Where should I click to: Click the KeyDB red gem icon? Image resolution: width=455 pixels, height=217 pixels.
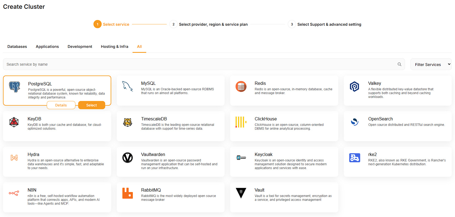coord(14,122)
